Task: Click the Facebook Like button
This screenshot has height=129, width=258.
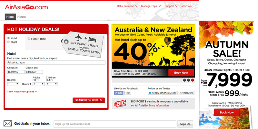Action: tap(119, 93)
